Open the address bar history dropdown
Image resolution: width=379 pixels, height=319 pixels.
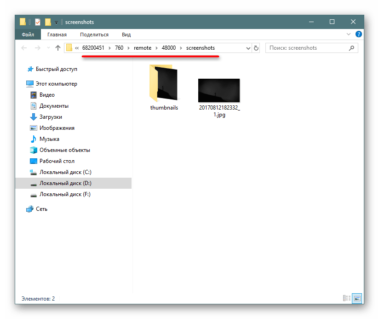click(248, 48)
